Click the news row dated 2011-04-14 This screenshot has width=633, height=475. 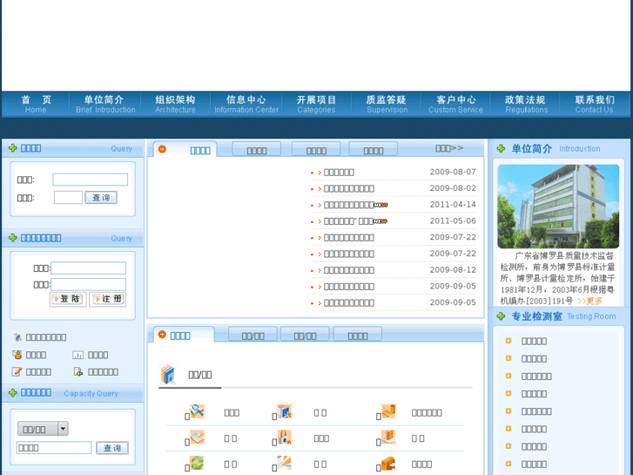click(x=394, y=205)
